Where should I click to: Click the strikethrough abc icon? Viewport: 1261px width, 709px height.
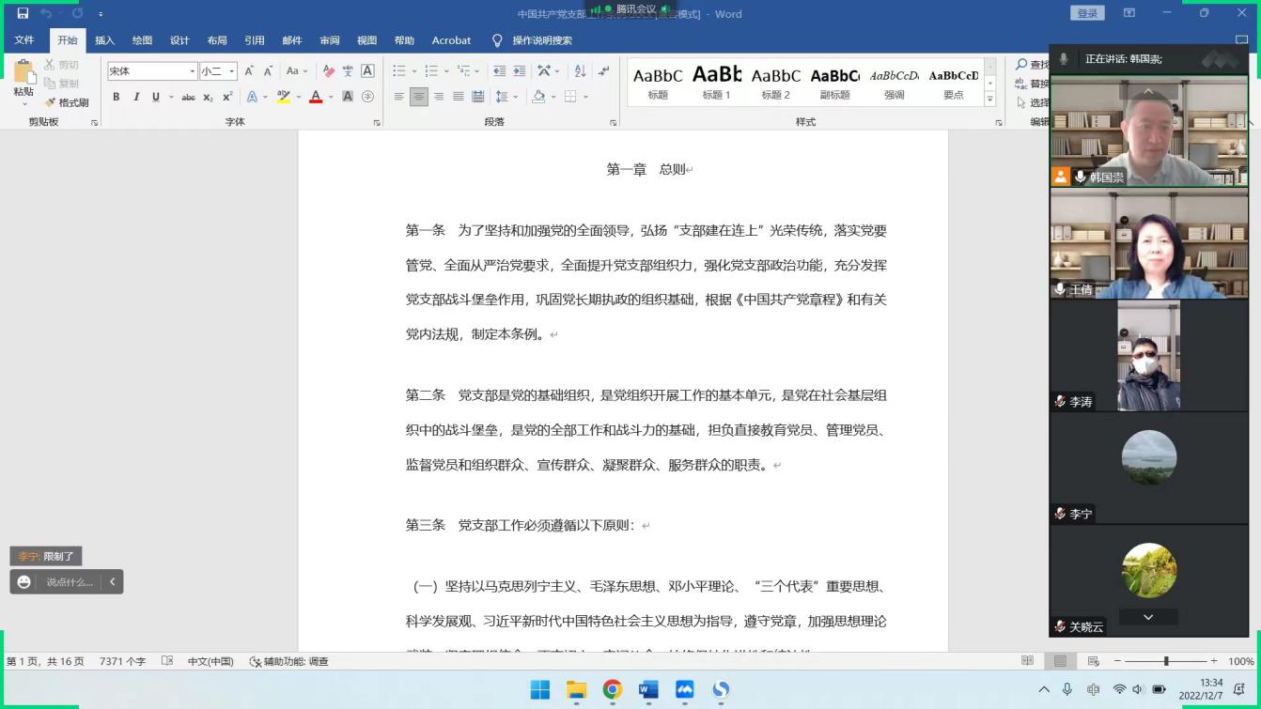188,97
